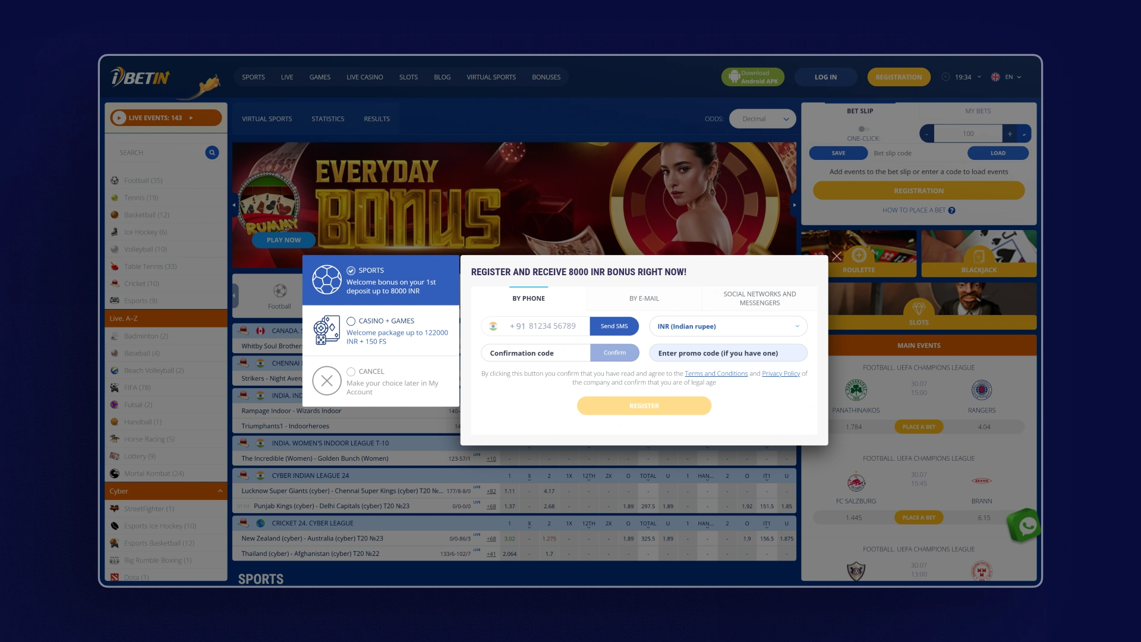Click the LOG IN button

tap(825, 77)
